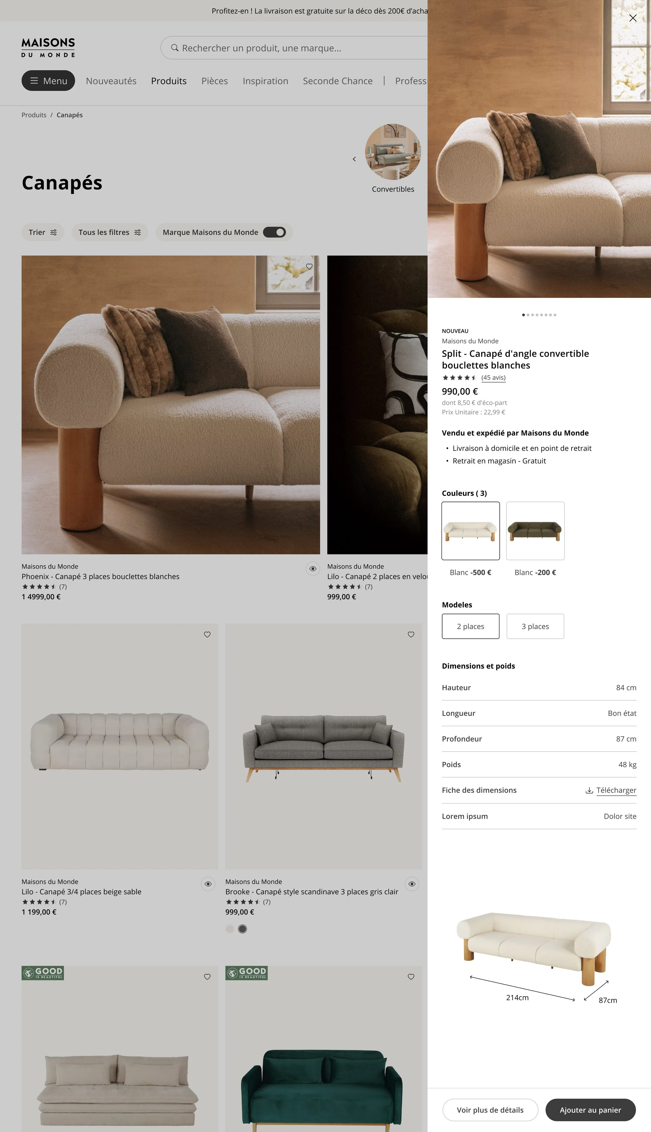The width and height of the screenshot is (651, 1132).
Task: Click heart icon on Brooke gray sofa
Action: tap(411, 635)
